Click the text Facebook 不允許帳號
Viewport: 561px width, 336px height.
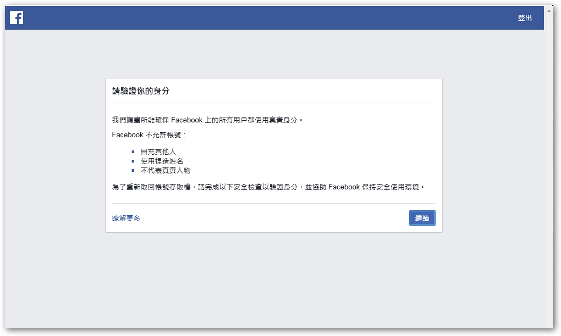click(149, 135)
